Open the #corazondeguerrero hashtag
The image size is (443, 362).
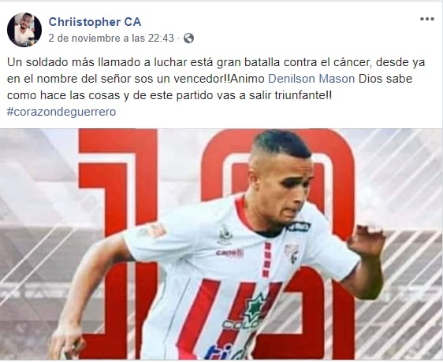(x=61, y=112)
